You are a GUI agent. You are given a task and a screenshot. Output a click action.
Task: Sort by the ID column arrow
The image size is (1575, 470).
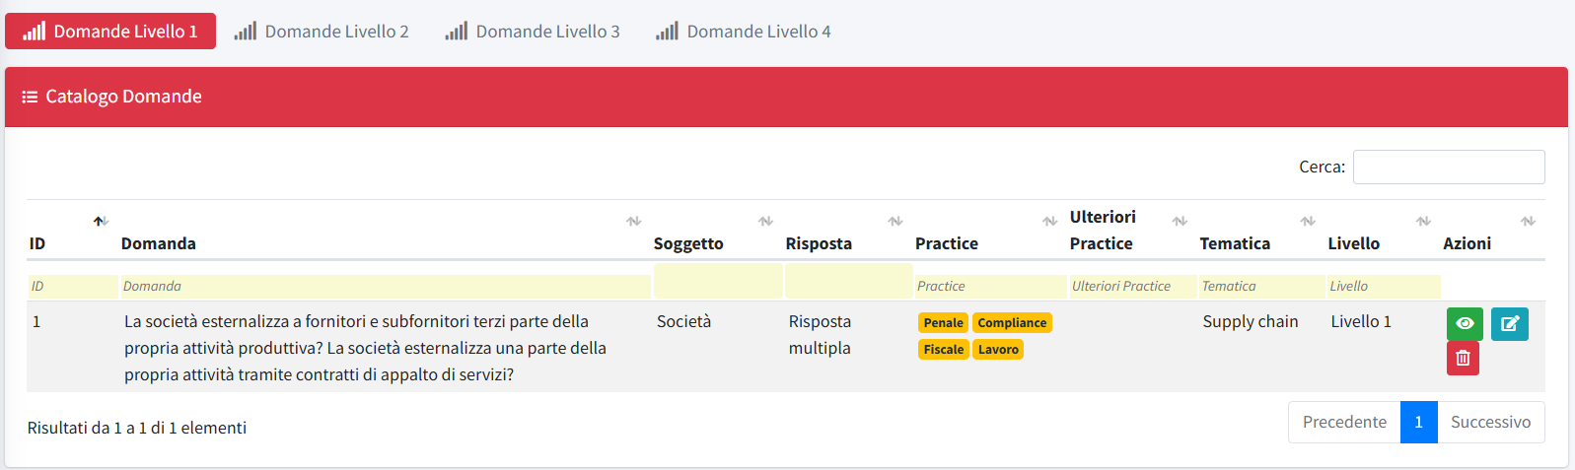point(100,221)
